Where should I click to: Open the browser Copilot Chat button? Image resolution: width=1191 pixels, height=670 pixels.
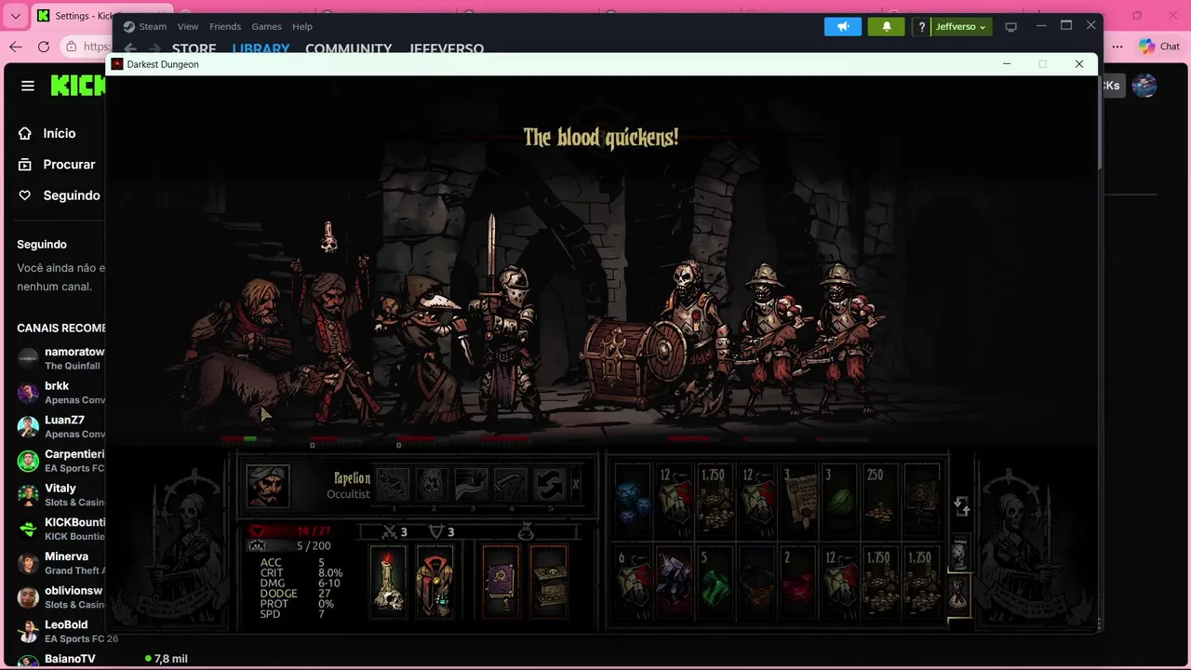tap(1159, 47)
